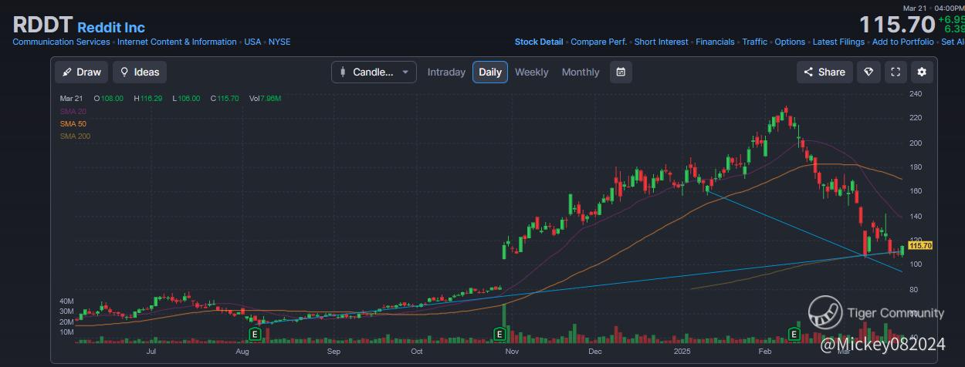Click the August earnings E marker
Screen dimensions: 965x367
pos(254,333)
